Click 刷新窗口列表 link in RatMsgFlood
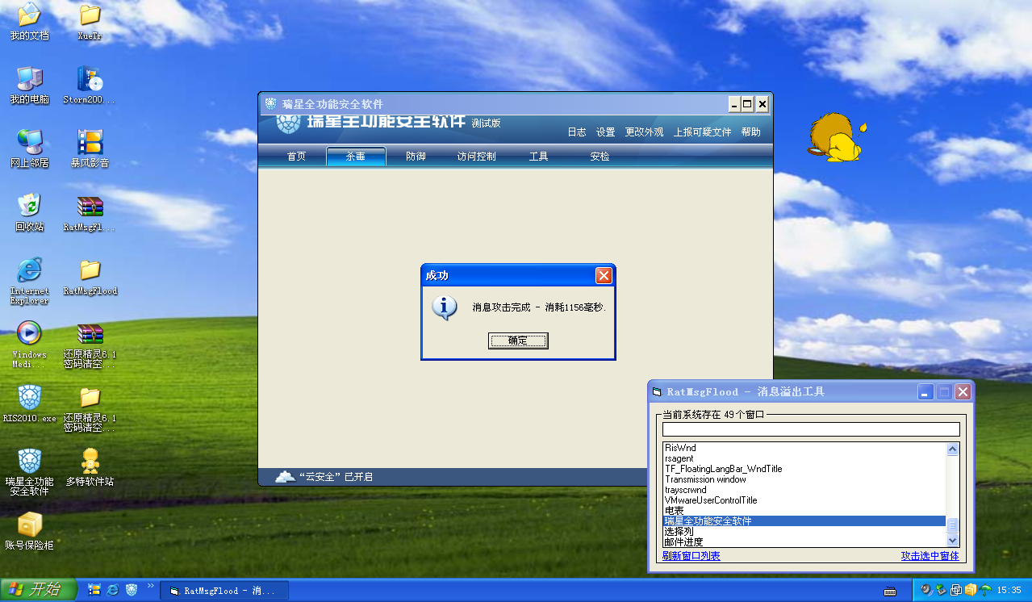1032x602 pixels. point(691,556)
